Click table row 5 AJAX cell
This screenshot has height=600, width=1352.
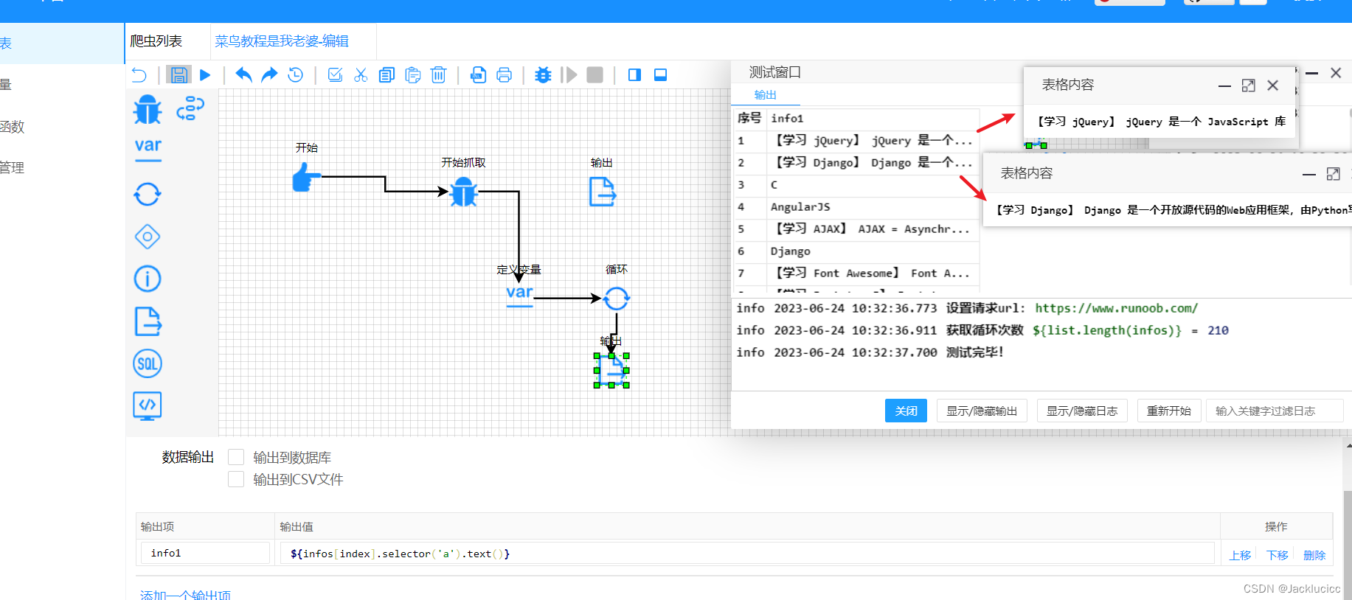(873, 229)
